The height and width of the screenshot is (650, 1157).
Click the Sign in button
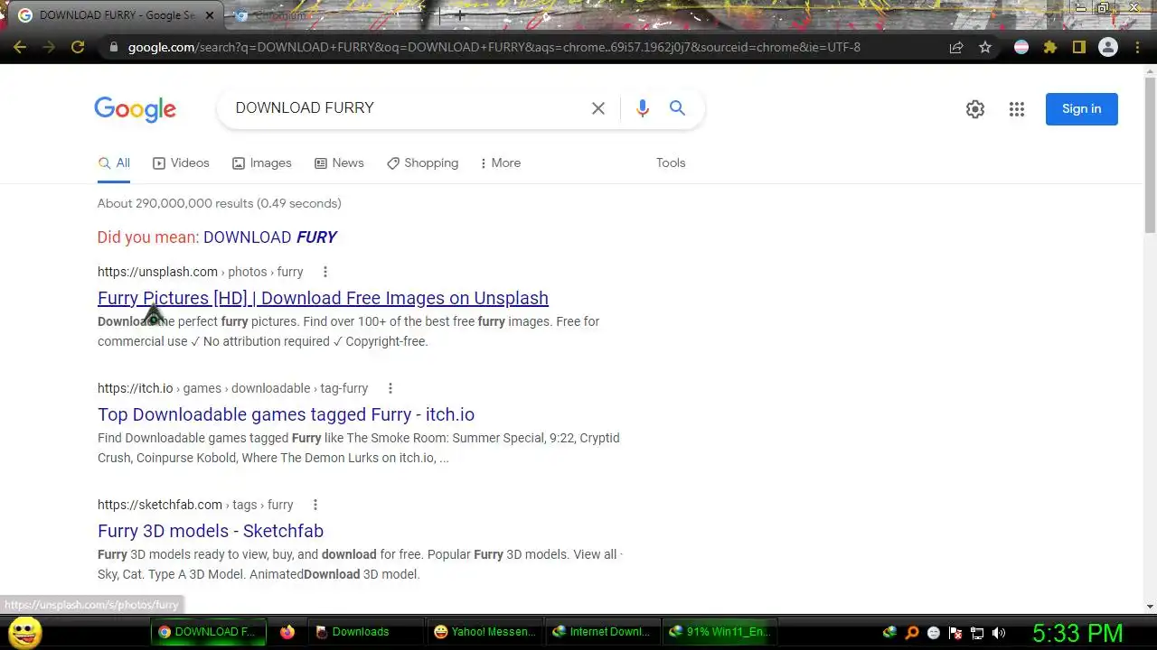click(x=1082, y=109)
